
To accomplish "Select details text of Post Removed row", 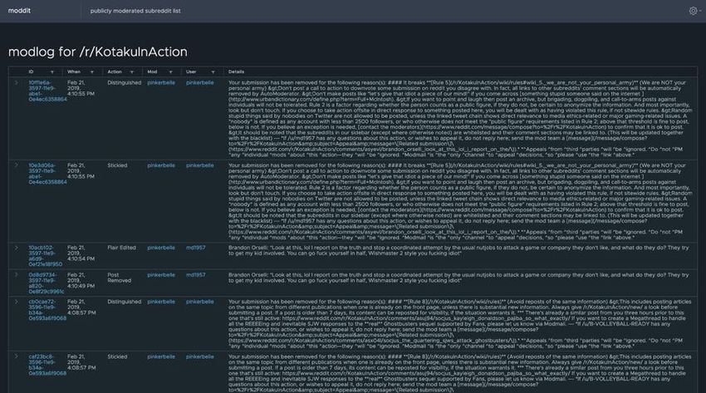I will click(x=458, y=278).
